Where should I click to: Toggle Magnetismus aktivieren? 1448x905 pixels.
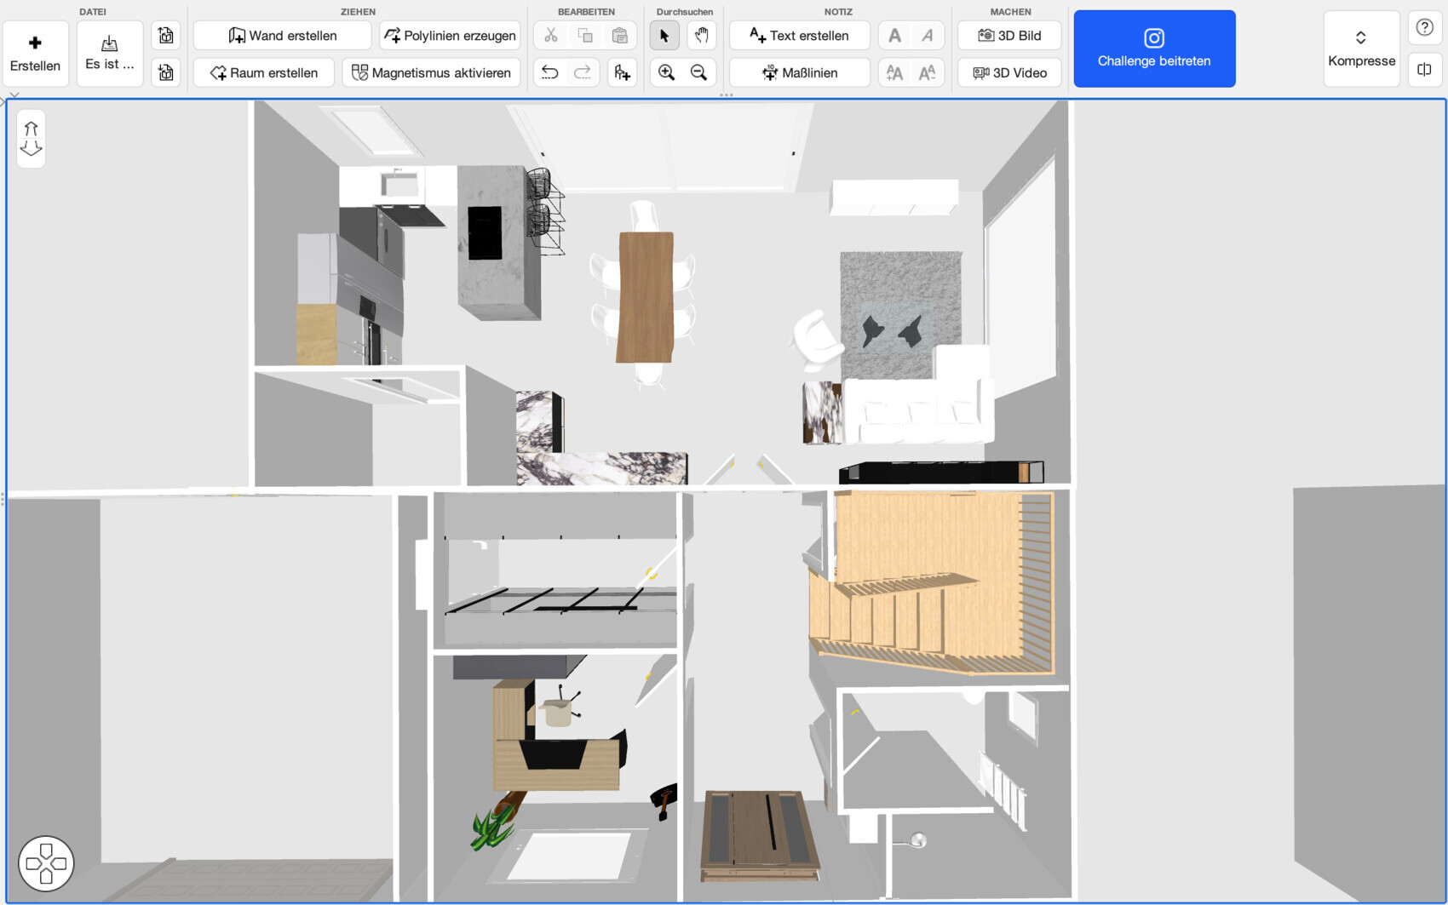(431, 73)
